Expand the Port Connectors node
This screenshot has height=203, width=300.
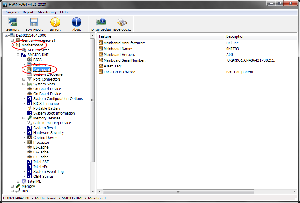click(24, 79)
